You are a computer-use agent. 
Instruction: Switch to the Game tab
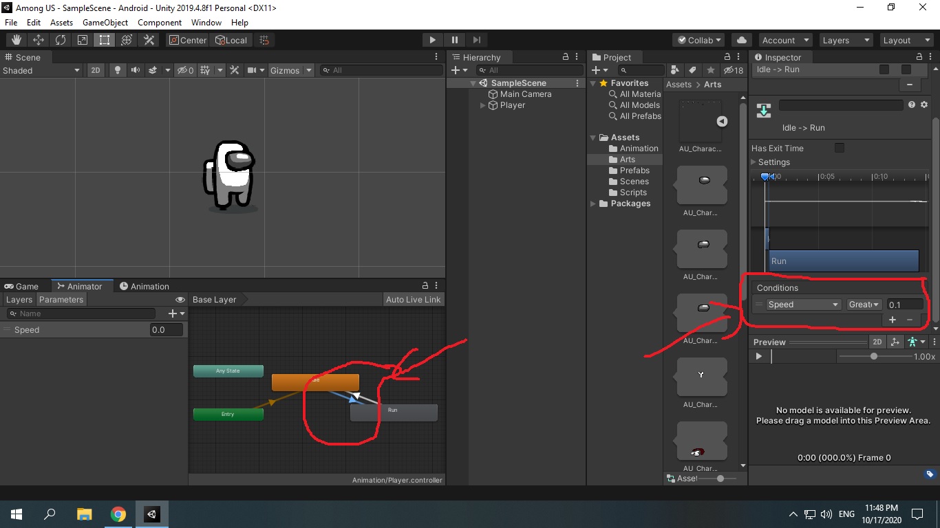point(21,286)
